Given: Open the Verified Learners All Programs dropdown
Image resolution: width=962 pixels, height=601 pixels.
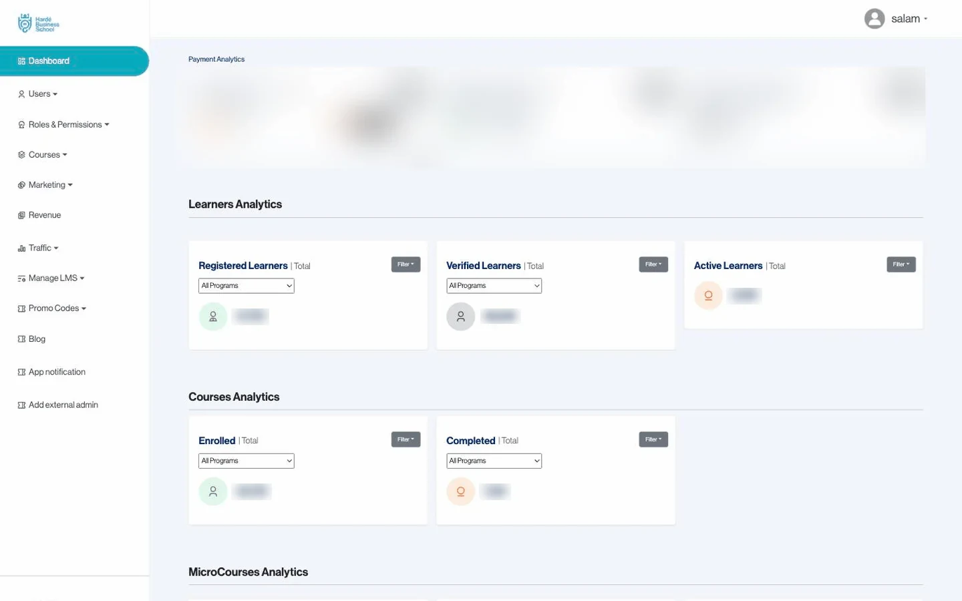Looking at the screenshot, I should coord(494,286).
